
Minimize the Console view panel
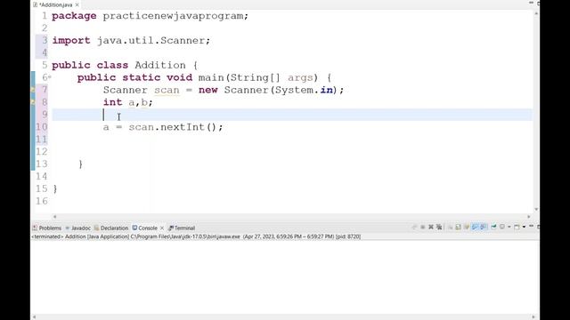[531, 226]
